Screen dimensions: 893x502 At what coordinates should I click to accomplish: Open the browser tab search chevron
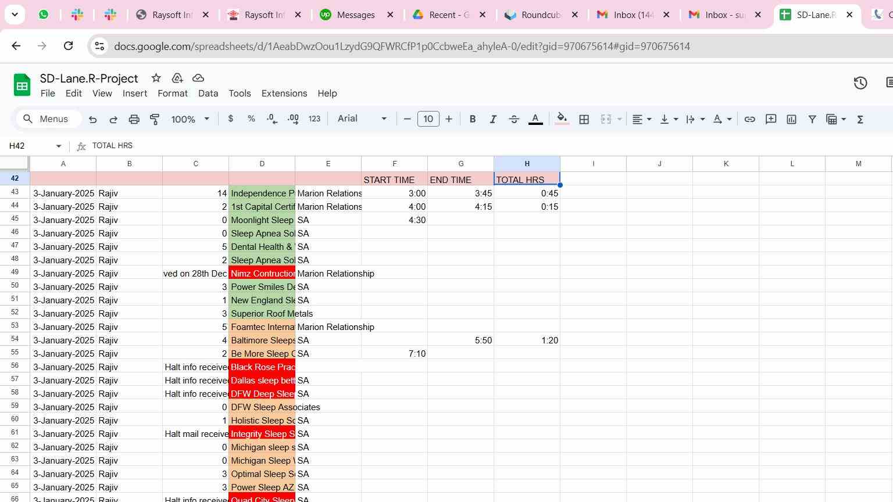[15, 15]
